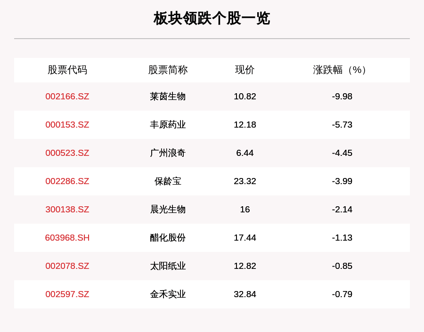Select the 现价 column header
This screenshot has width=424, height=332.
click(245, 70)
